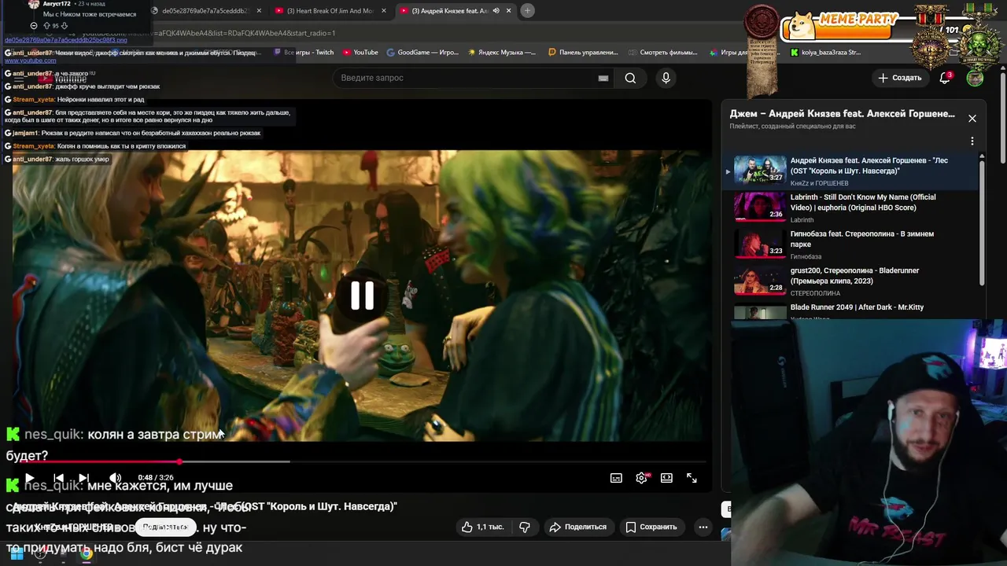Click the Поделиться share button
Image resolution: width=1007 pixels, height=566 pixels.
pyautogui.click(x=577, y=527)
